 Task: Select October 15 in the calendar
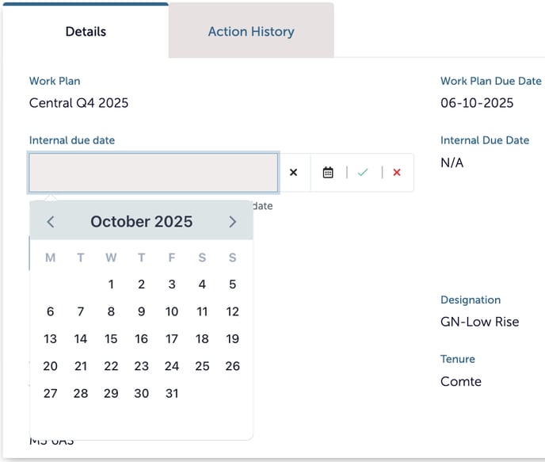coord(111,339)
